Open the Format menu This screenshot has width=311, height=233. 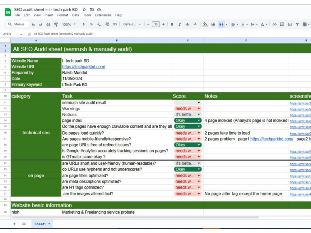[x=63, y=15]
